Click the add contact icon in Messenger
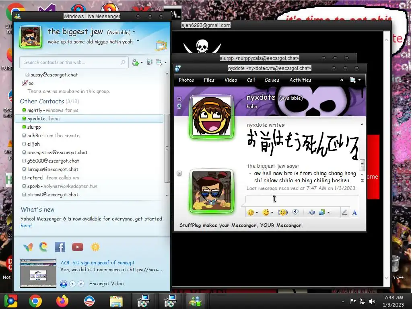This screenshot has width=412, height=309. (135, 62)
